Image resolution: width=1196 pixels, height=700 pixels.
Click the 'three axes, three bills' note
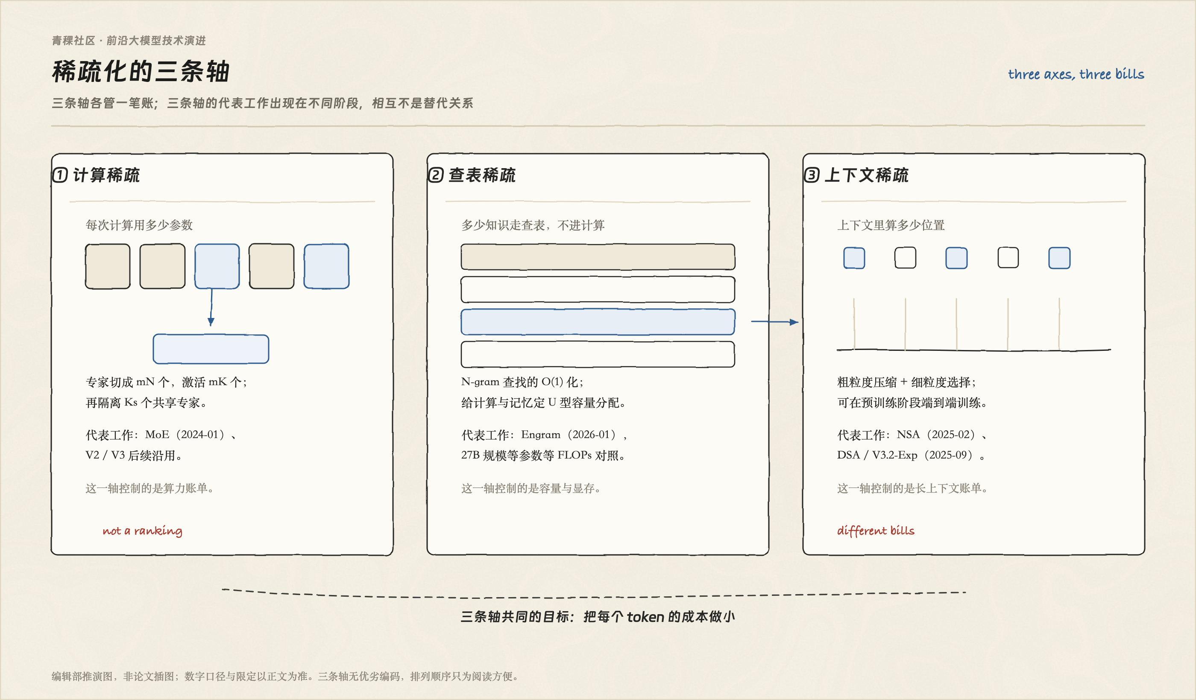(1076, 74)
